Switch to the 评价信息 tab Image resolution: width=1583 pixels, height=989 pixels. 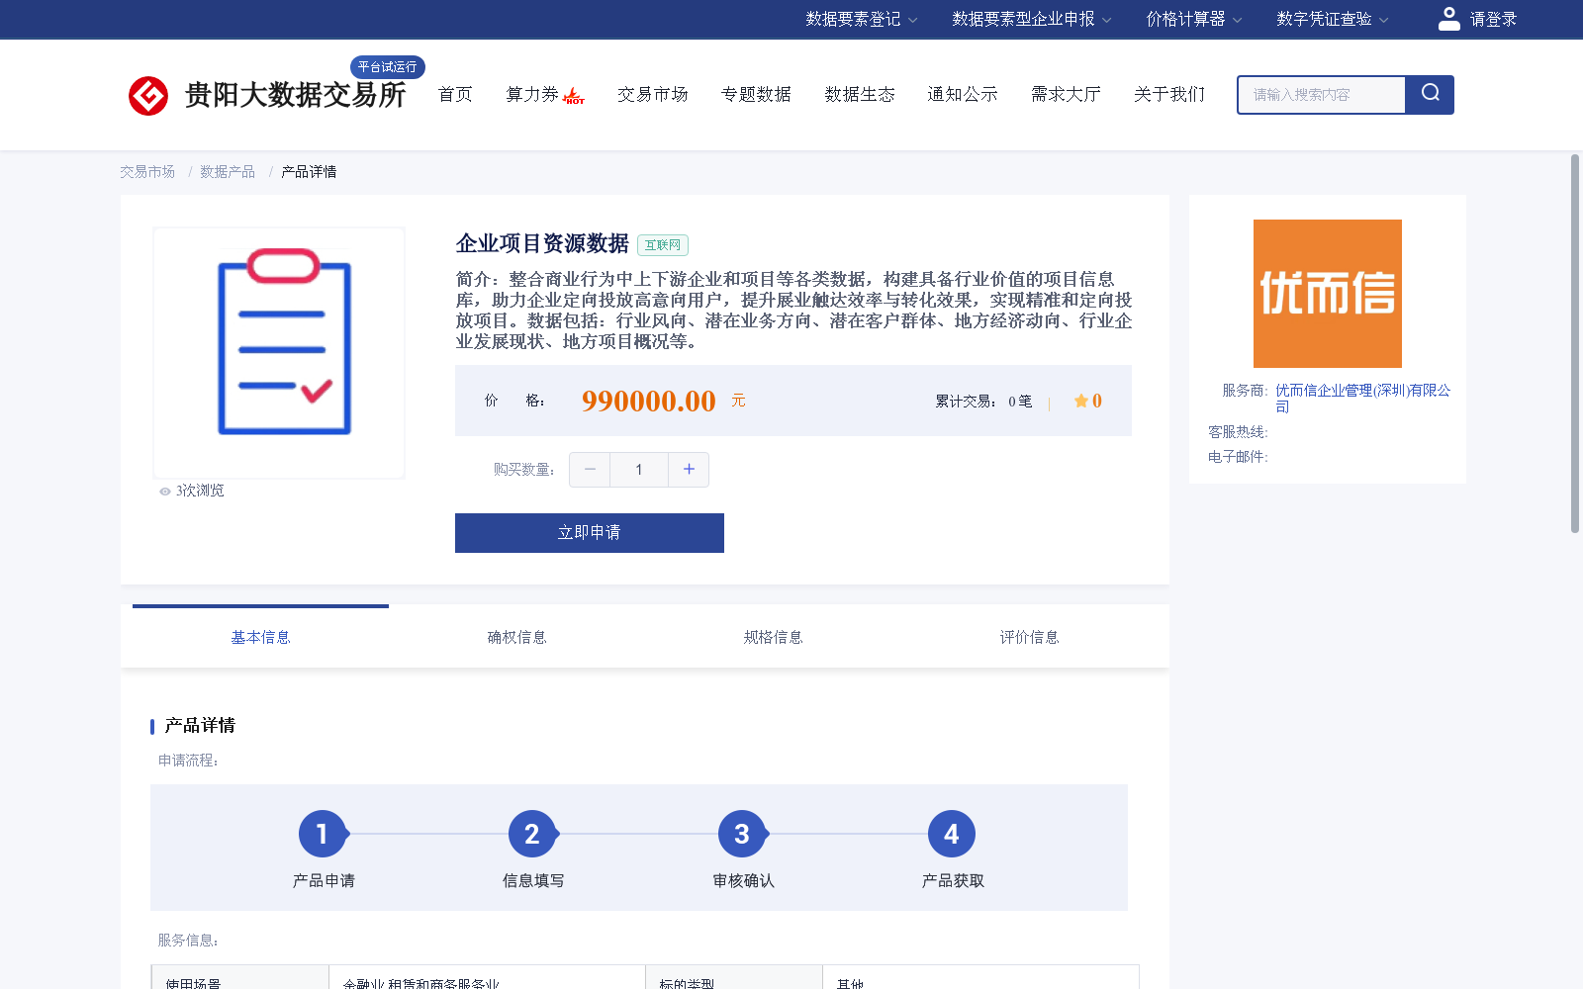1029,638
